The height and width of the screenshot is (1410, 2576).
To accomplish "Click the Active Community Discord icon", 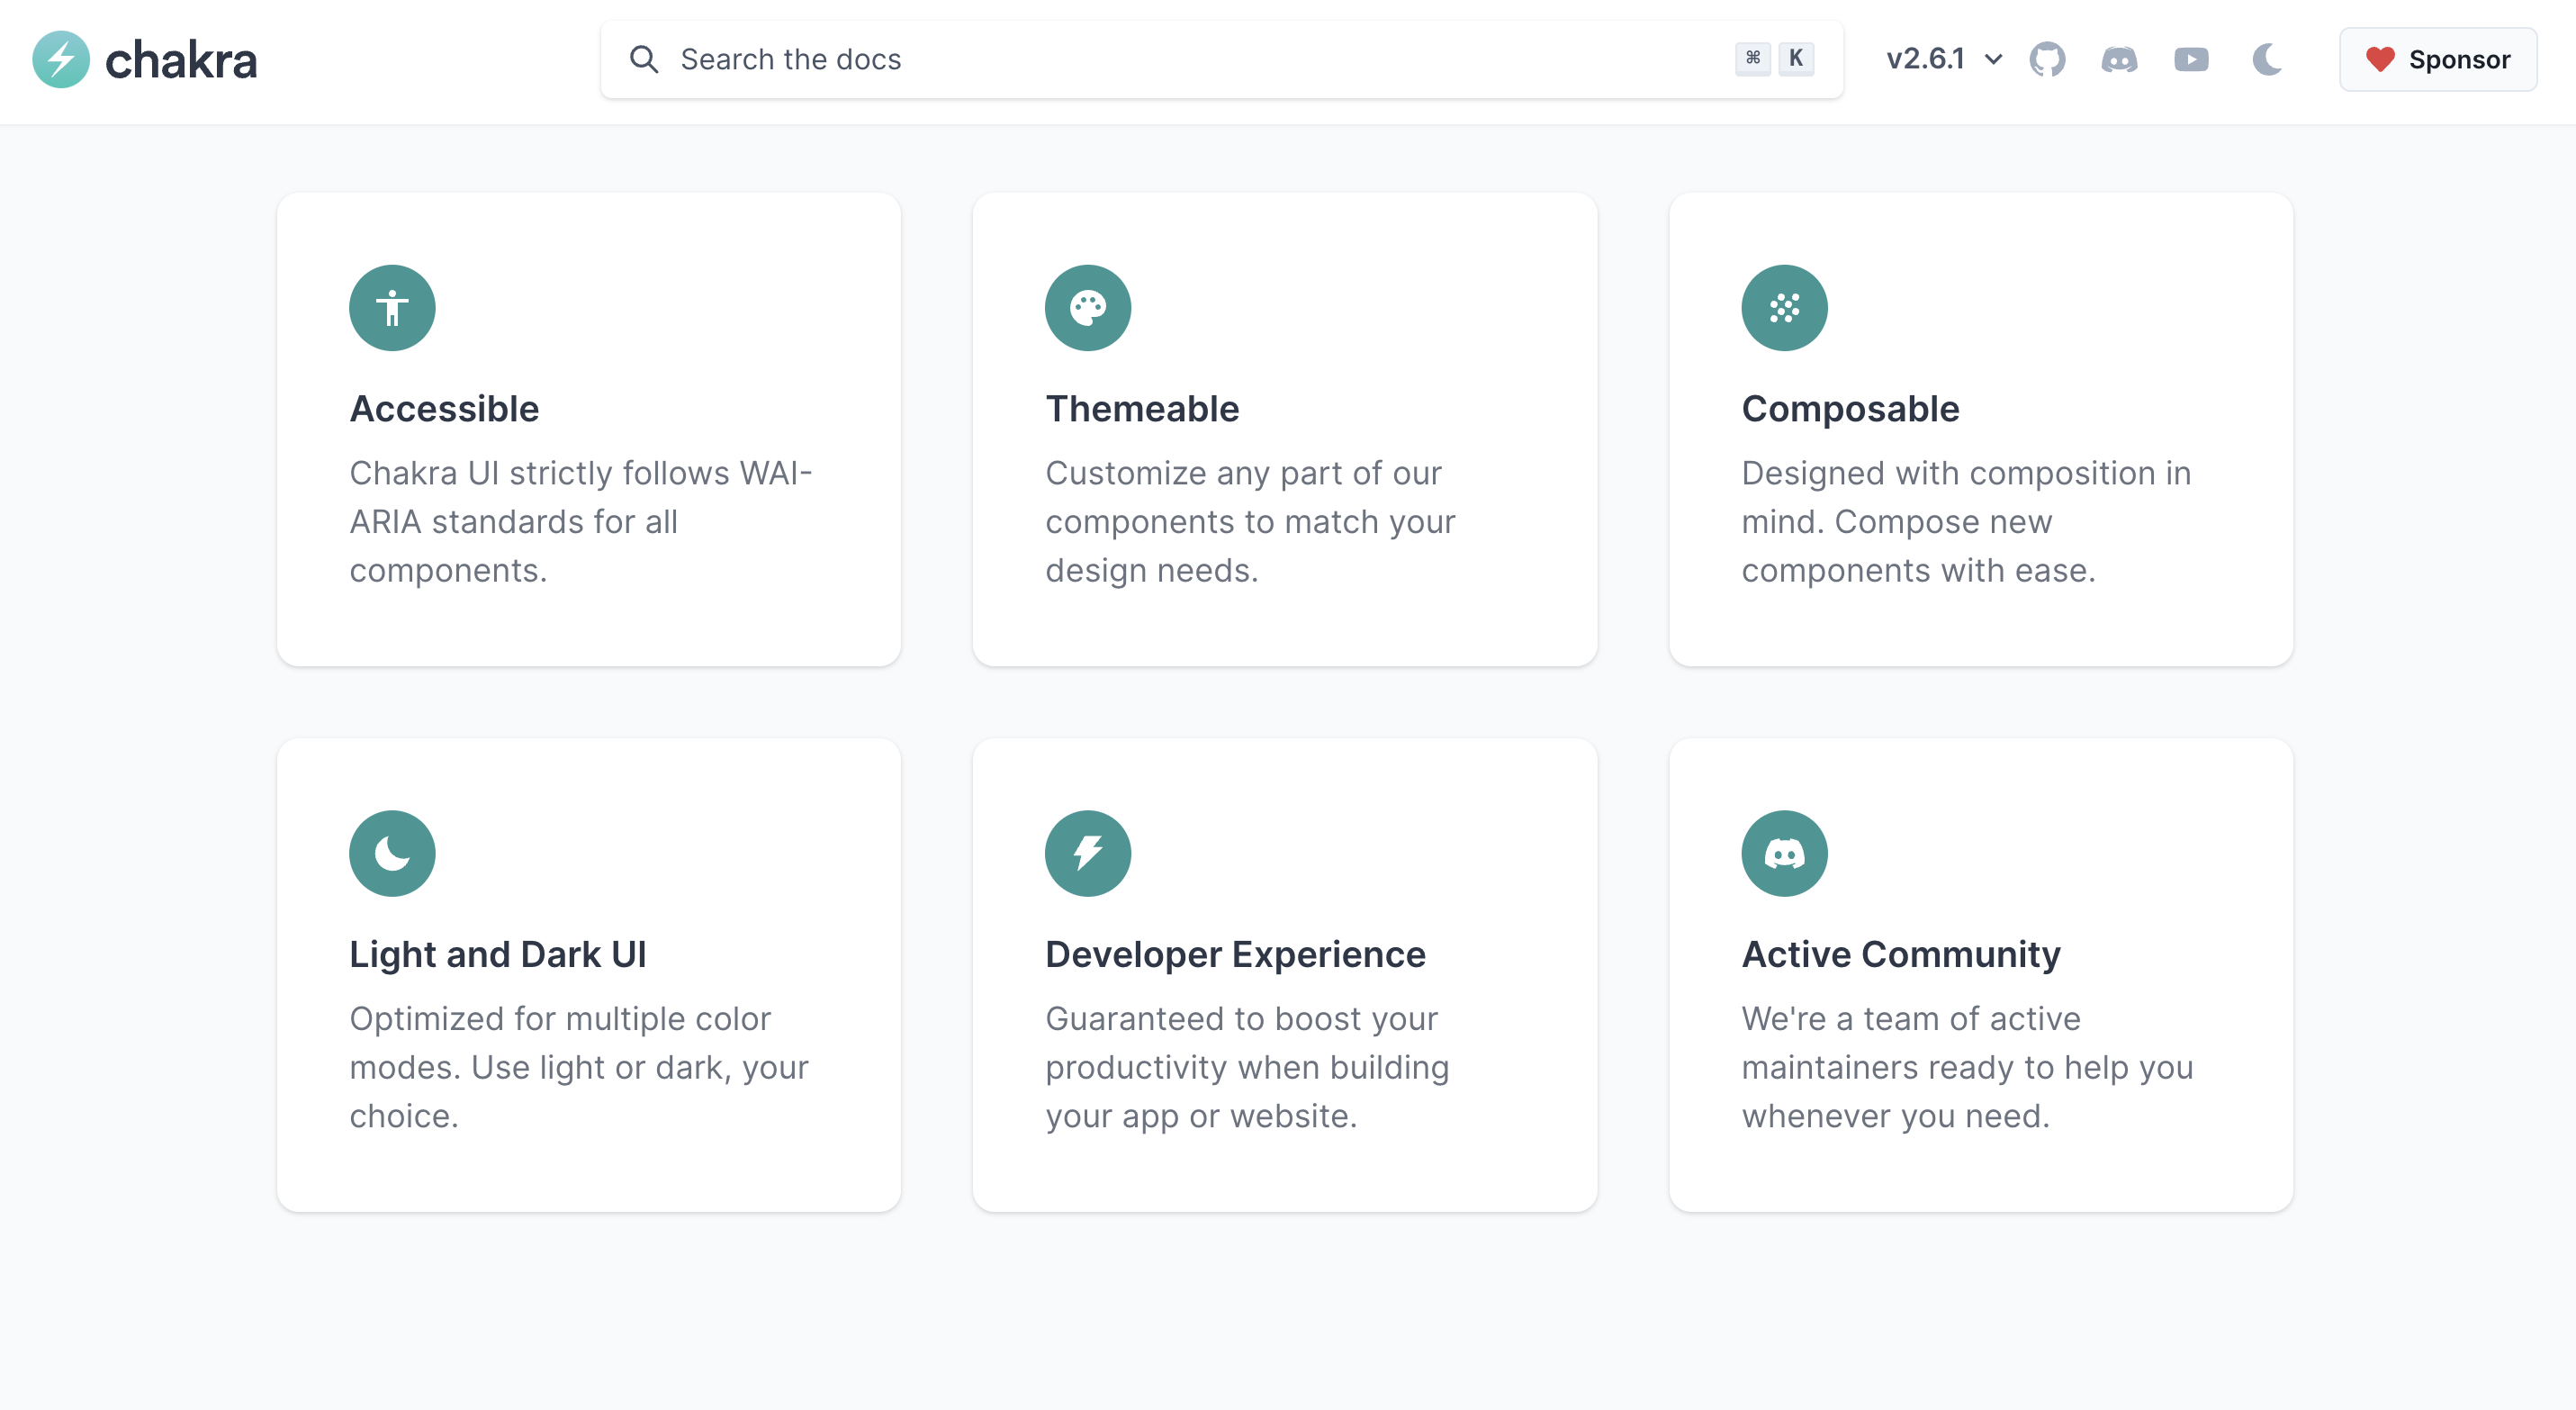I will (x=1785, y=853).
